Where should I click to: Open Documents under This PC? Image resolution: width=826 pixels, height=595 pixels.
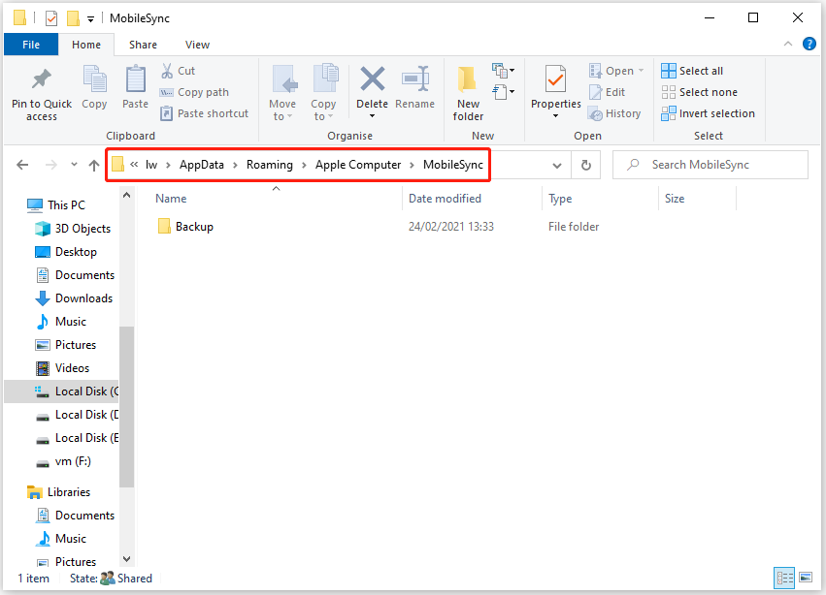77,275
